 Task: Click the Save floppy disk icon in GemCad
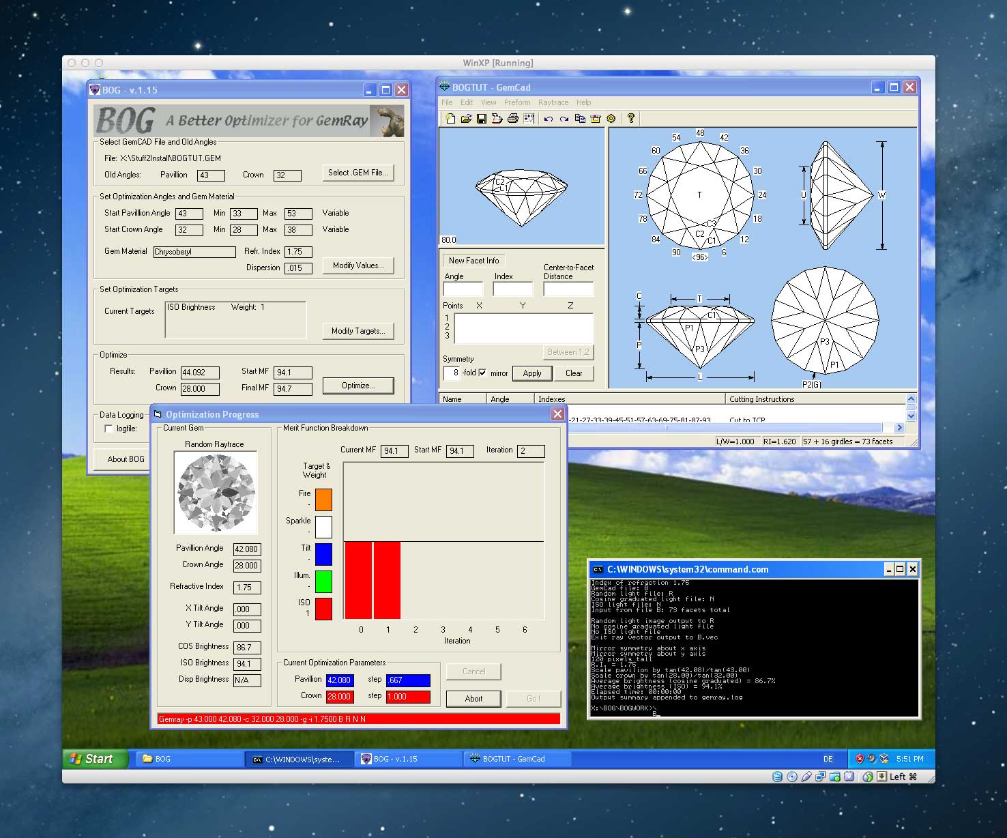(x=482, y=119)
